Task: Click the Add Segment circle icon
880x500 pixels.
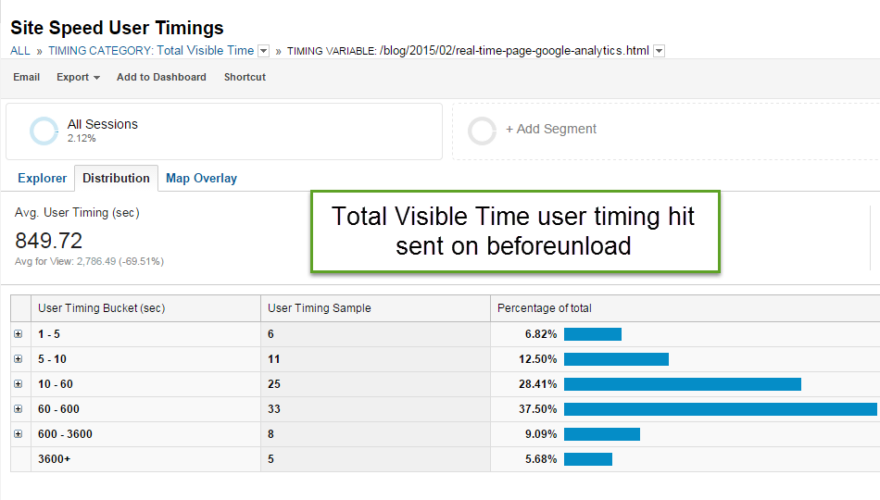Action: 482,131
